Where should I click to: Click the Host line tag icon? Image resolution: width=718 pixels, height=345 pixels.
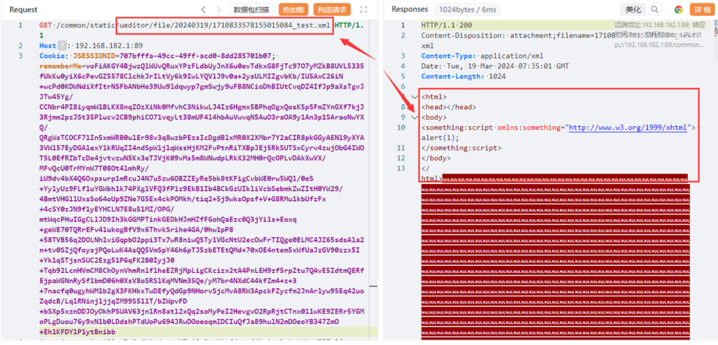[x=63, y=46]
